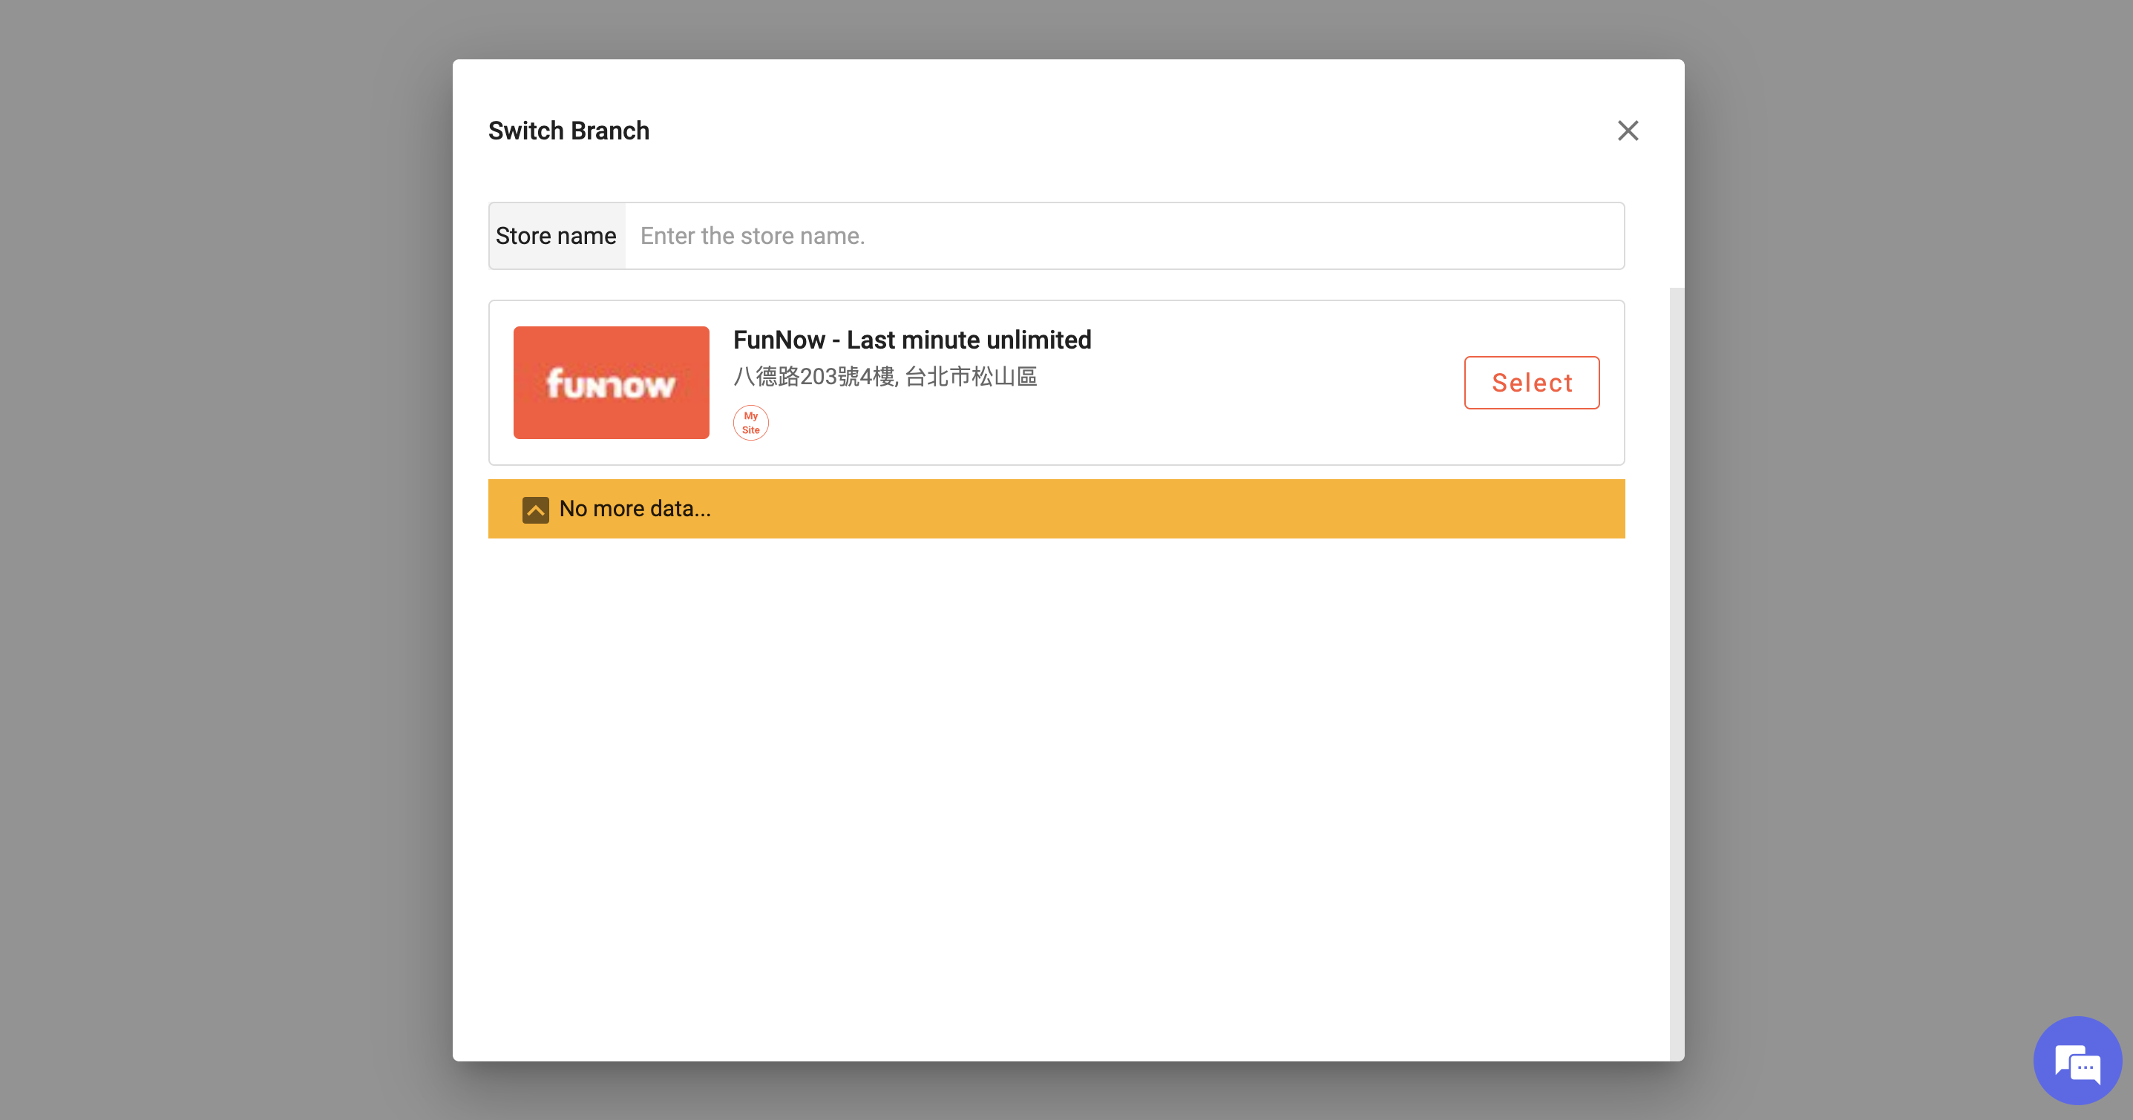Click the No more data yellow message bar
This screenshot has height=1120, width=2133.
pyautogui.click(x=1055, y=508)
